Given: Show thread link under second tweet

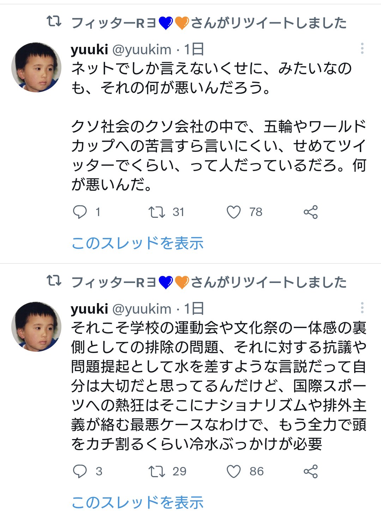Looking at the screenshot, I should [x=138, y=502].
